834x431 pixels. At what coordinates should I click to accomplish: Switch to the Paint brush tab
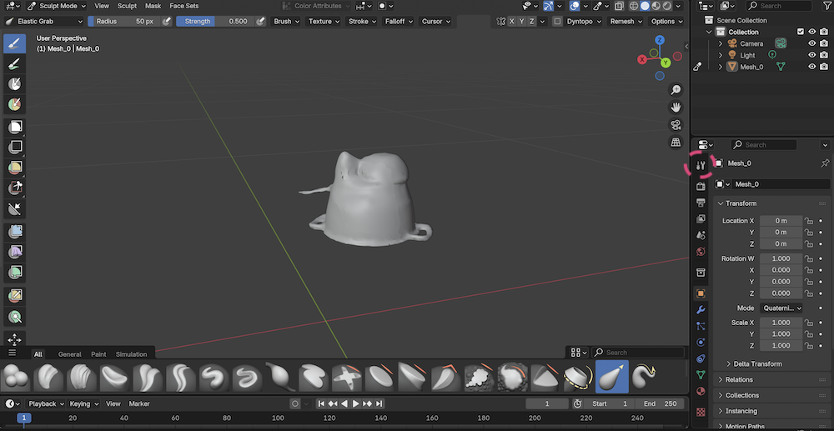pyautogui.click(x=98, y=354)
